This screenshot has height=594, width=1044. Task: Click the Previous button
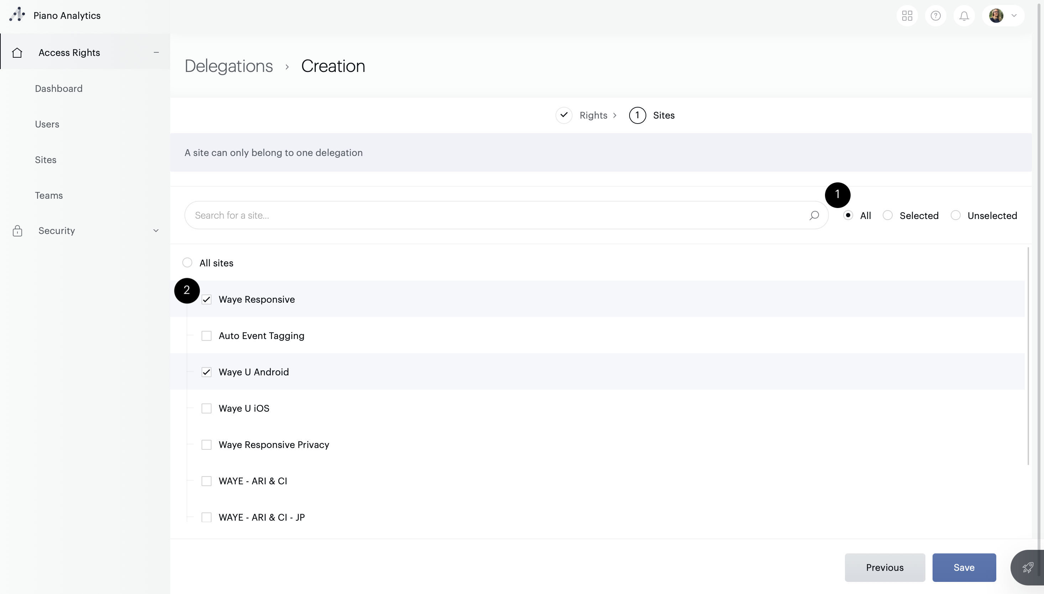884,568
